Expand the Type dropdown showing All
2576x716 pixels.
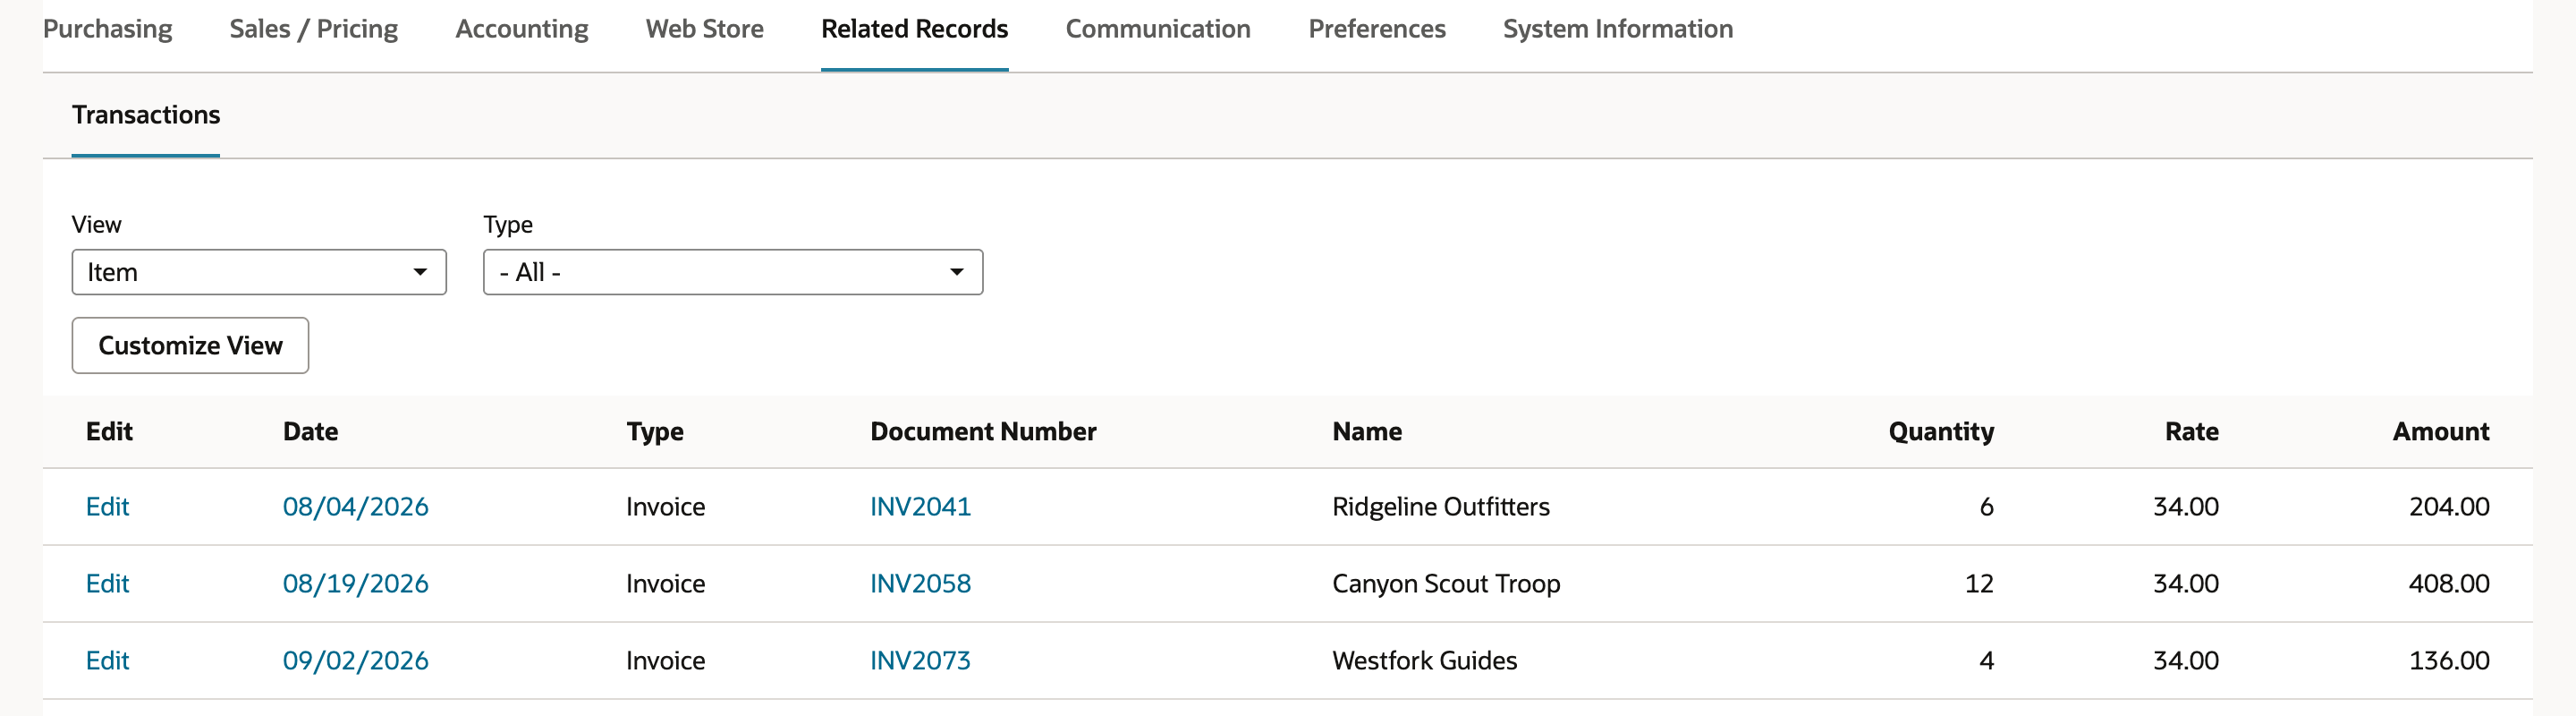[733, 272]
